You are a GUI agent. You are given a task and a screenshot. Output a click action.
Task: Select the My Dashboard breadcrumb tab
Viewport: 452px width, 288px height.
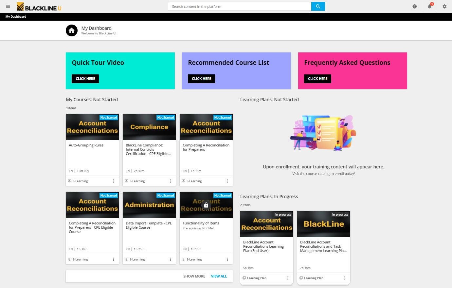16,16
